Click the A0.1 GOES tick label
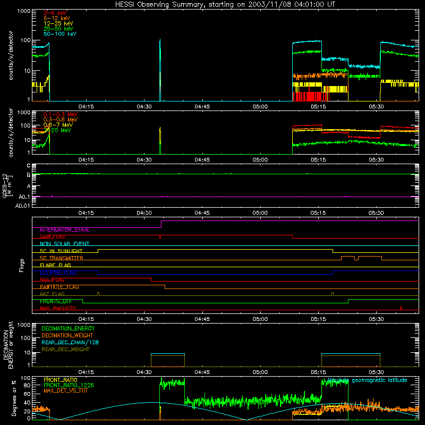Image resolution: width=425 pixels, height=425 pixels. click(x=24, y=197)
